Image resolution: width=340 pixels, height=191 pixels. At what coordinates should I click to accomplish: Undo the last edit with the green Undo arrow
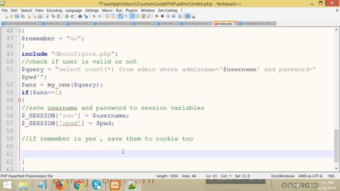tap(66, 16)
